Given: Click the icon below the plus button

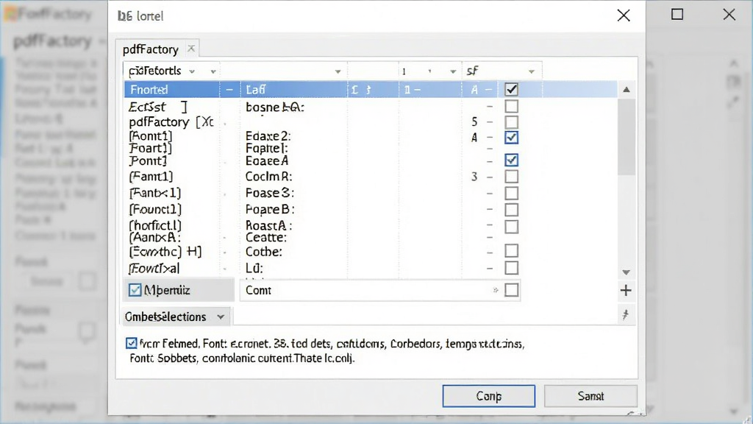Looking at the screenshot, I should (625, 315).
